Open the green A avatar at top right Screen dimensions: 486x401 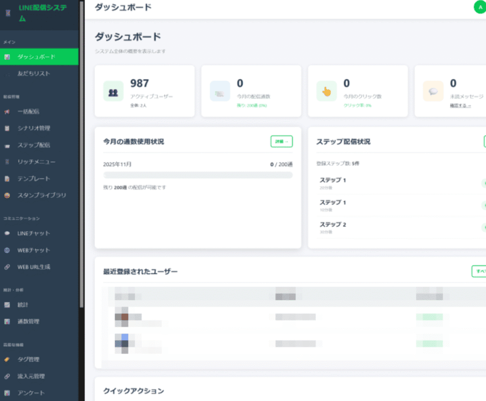coord(479,8)
